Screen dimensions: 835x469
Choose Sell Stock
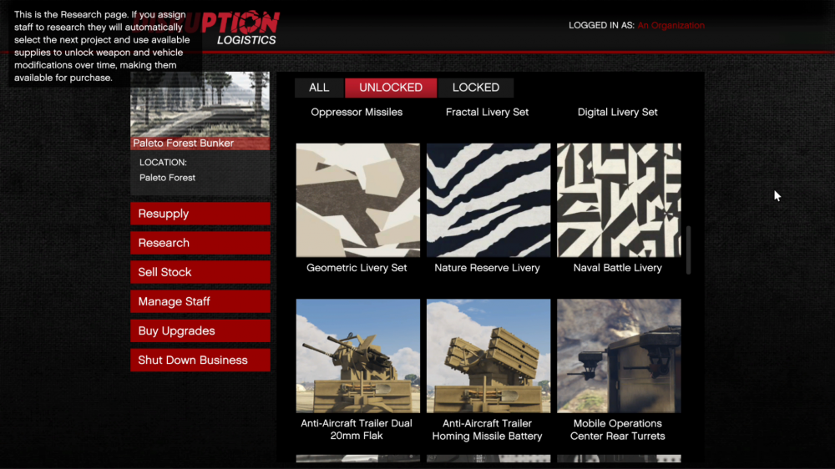tap(200, 272)
